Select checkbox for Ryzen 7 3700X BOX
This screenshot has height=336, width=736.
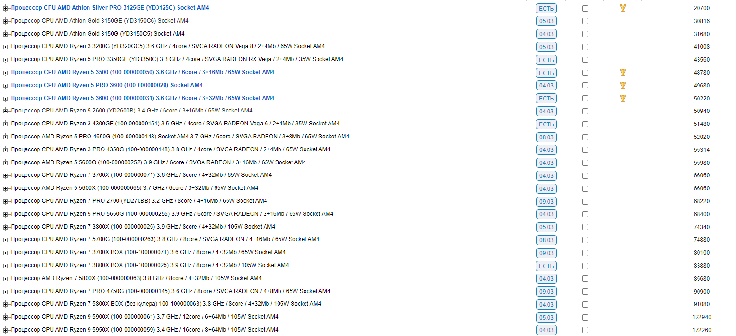pyautogui.click(x=585, y=253)
